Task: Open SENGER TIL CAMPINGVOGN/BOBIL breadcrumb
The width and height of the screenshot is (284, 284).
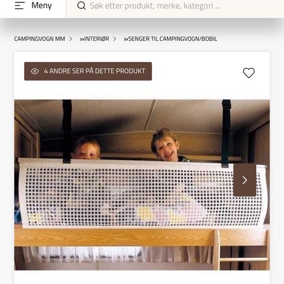Action: click(x=170, y=39)
